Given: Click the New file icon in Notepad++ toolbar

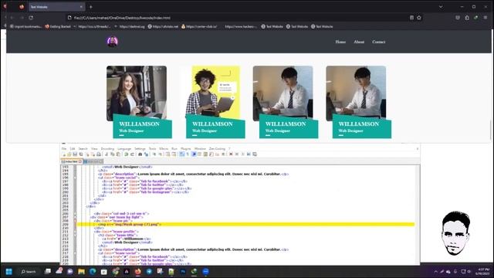Looking at the screenshot, I should click(64, 154).
